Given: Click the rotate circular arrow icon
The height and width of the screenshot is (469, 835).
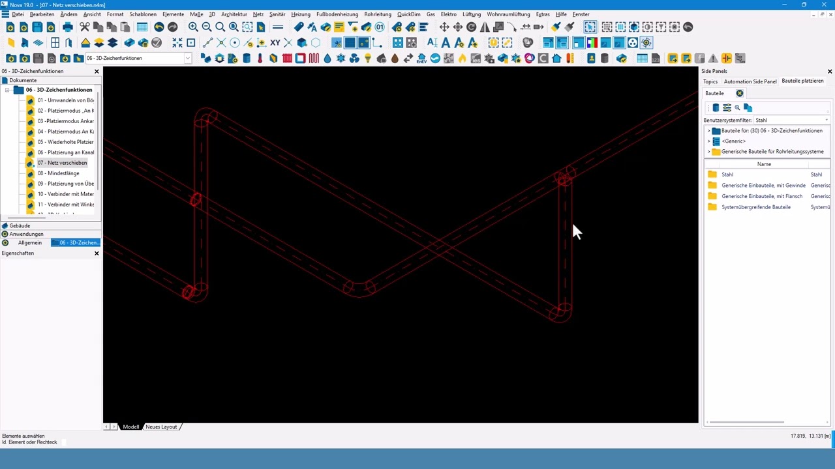Looking at the screenshot, I should pos(471,27).
